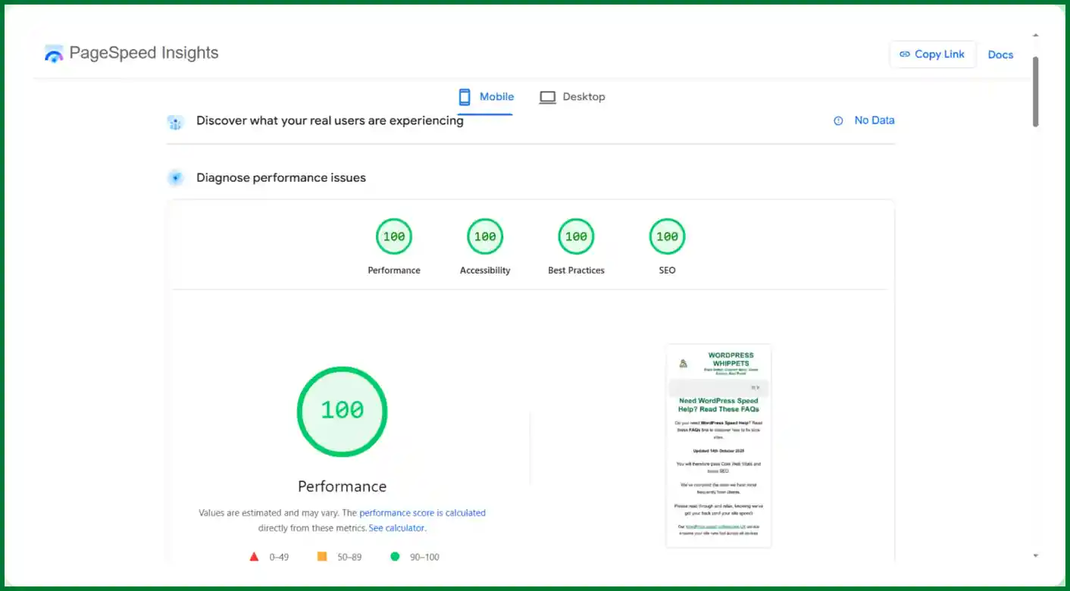Click the No Data info icon
This screenshot has width=1070, height=591.
pos(838,120)
